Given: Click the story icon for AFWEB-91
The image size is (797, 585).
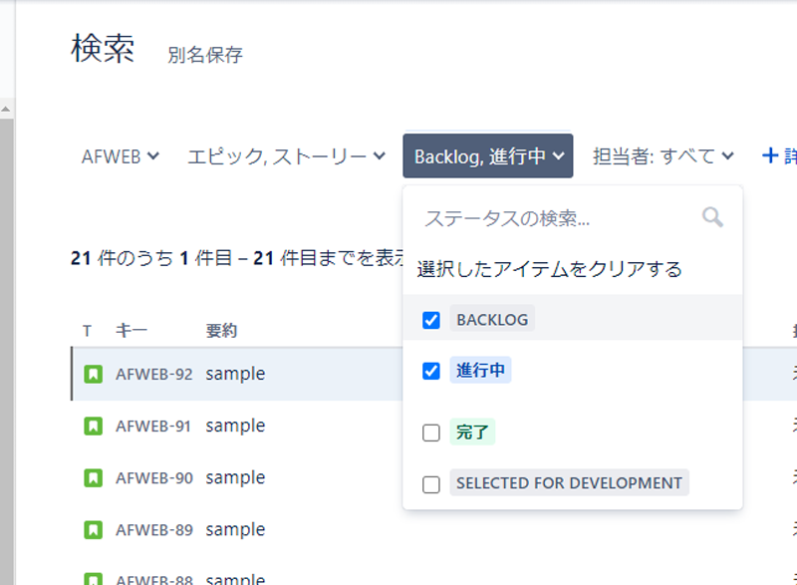Looking at the screenshot, I should 93,426.
